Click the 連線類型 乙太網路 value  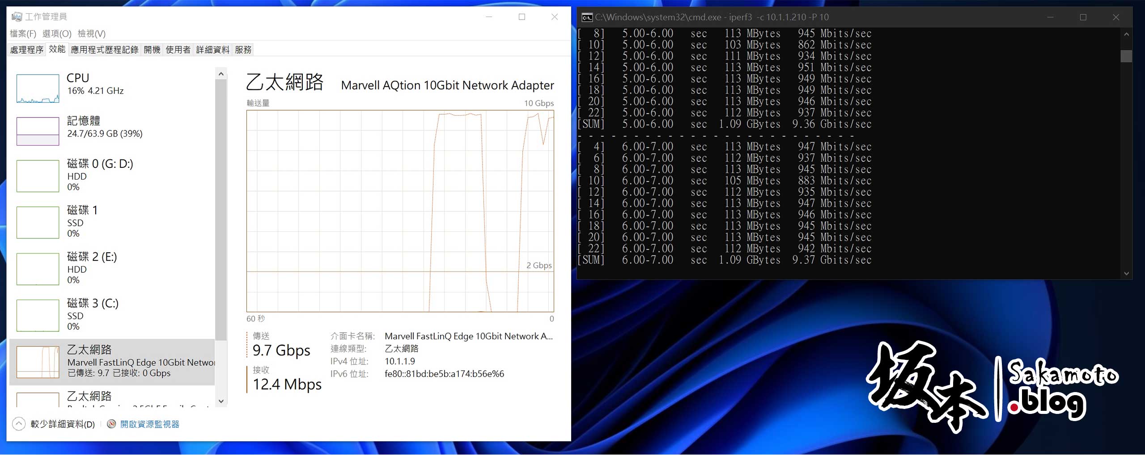402,349
